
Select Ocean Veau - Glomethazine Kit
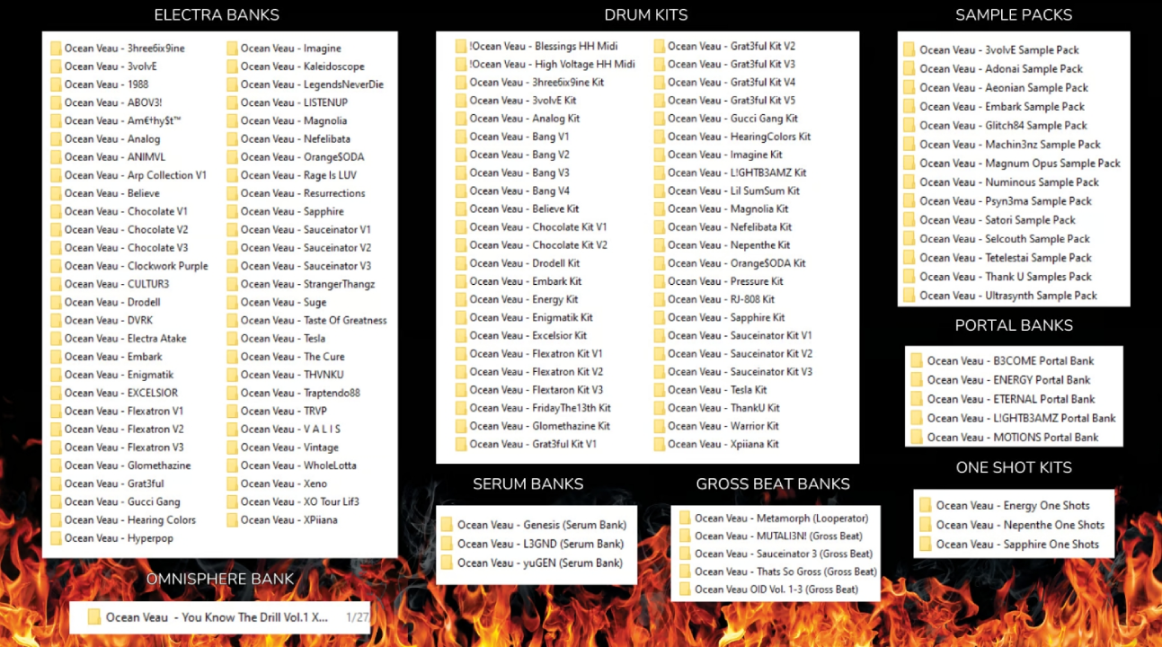point(539,426)
